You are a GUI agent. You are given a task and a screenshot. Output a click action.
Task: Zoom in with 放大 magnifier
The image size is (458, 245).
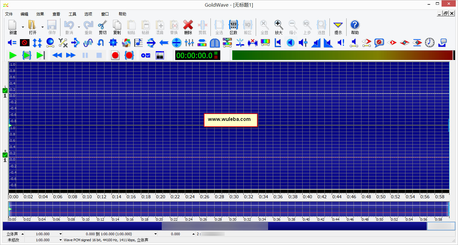pyautogui.click(x=278, y=27)
